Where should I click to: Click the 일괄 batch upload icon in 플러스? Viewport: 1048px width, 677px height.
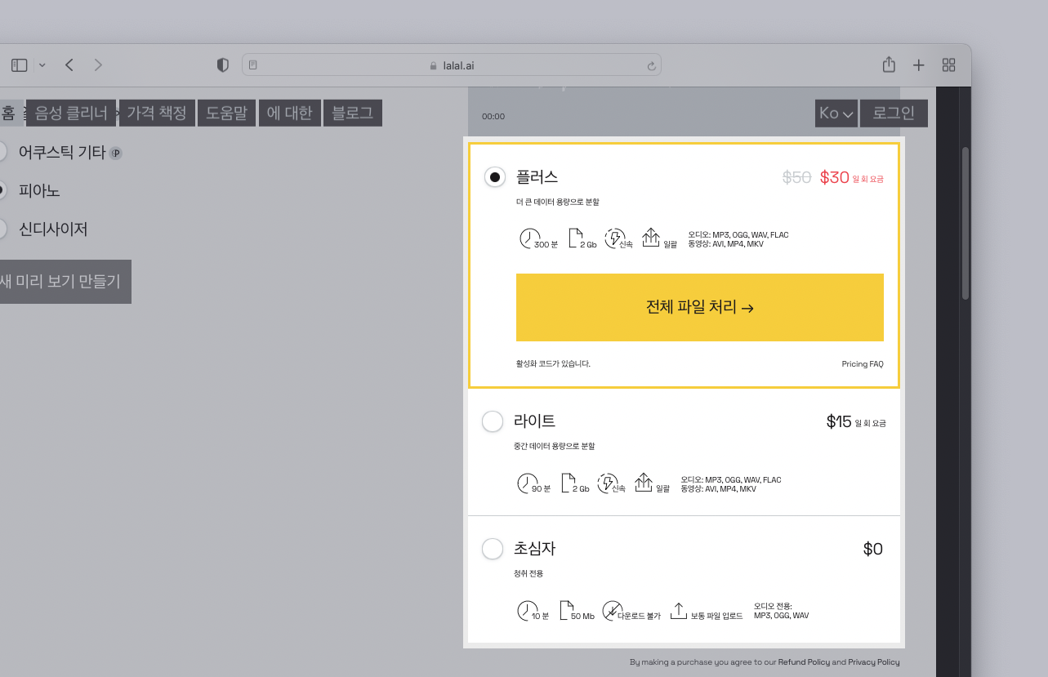651,238
